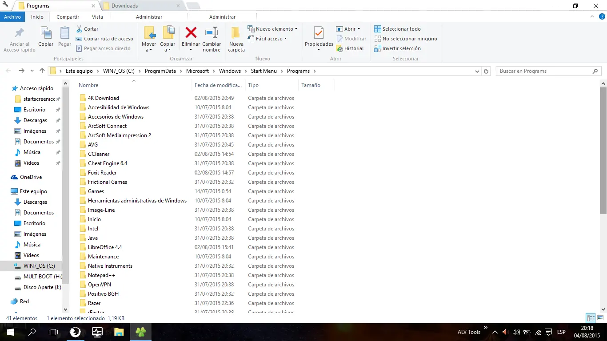Close the Downloads tab
Image resolution: width=607 pixels, height=341 pixels.
178,6
